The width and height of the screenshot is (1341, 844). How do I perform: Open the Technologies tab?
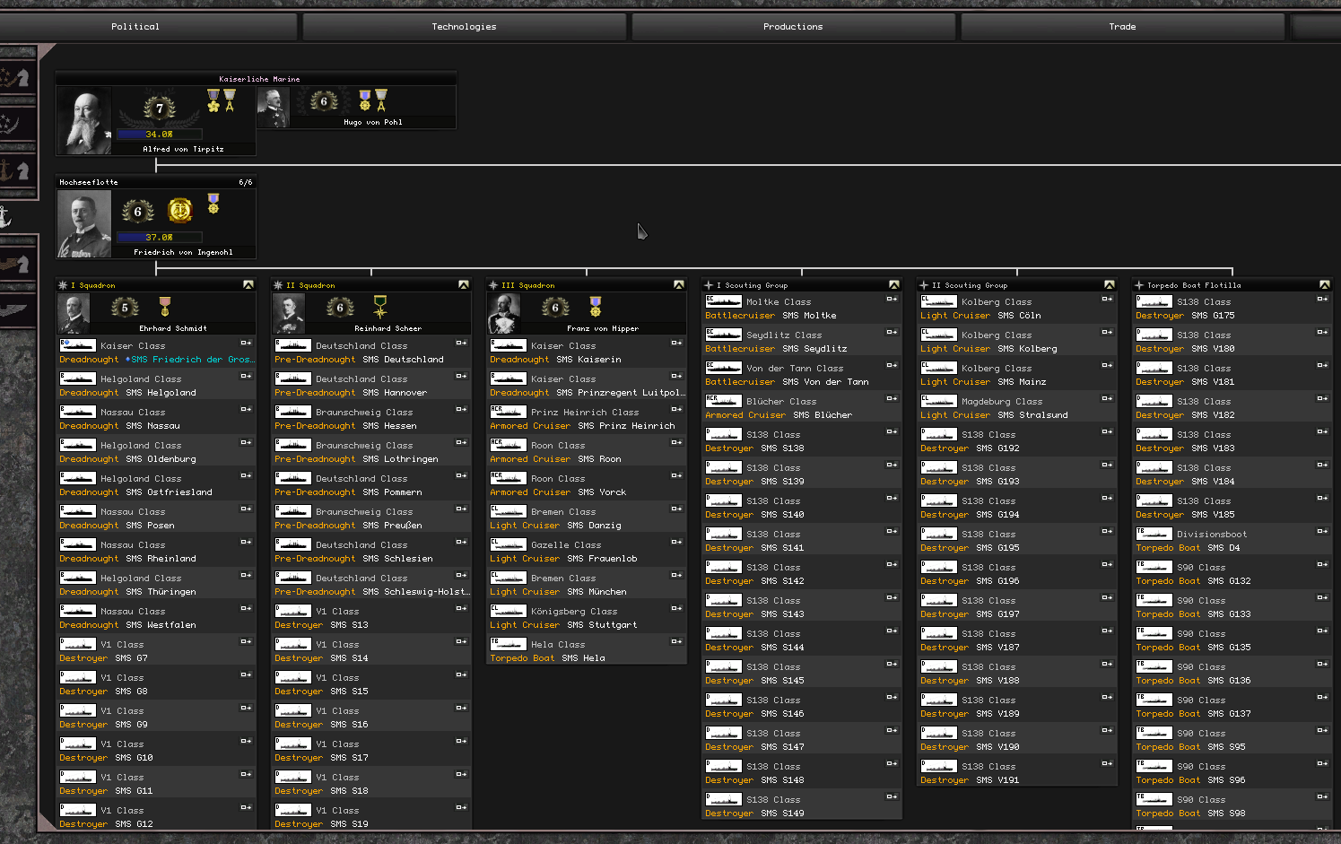464,27
